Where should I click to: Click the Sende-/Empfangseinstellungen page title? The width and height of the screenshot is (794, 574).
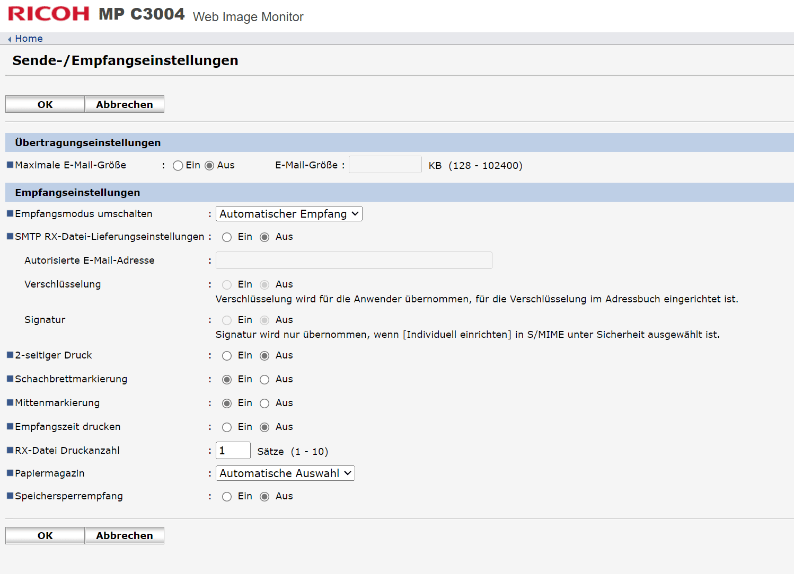[x=126, y=60]
